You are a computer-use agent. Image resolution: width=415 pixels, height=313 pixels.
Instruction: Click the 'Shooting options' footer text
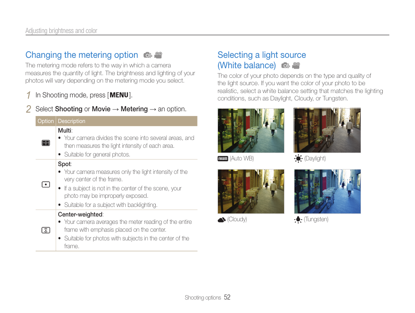point(203,298)
